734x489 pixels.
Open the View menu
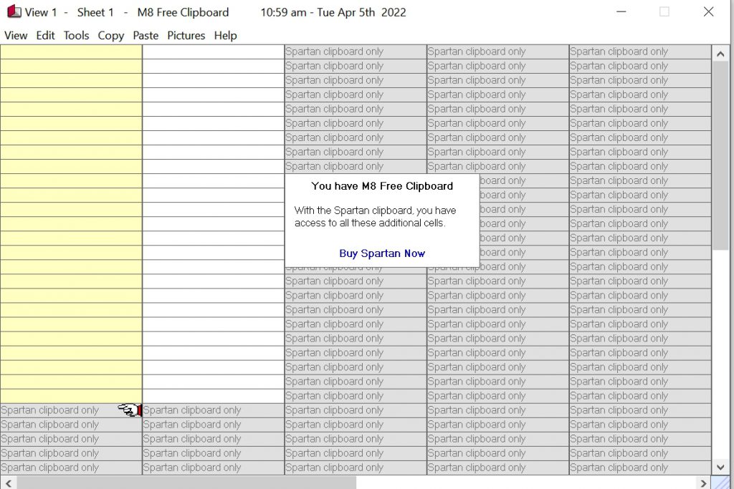(x=16, y=35)
